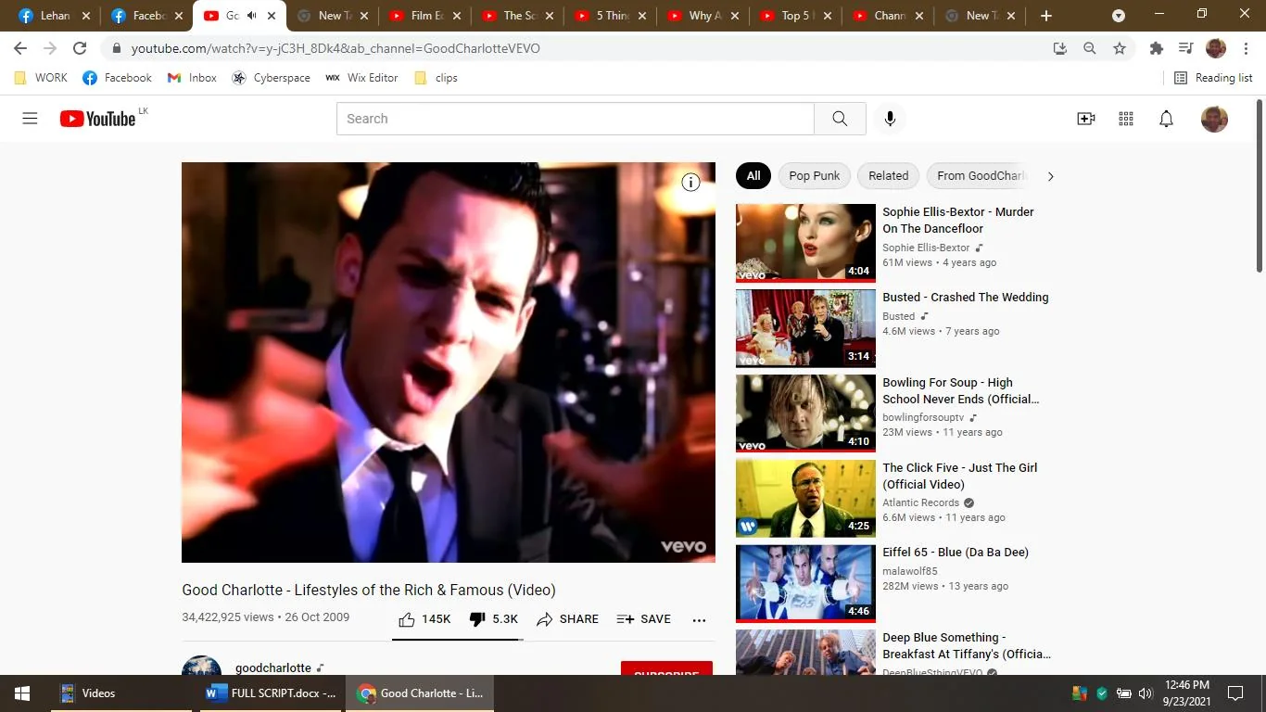Open the clips bookmarks folder

[x=436, y=78]
